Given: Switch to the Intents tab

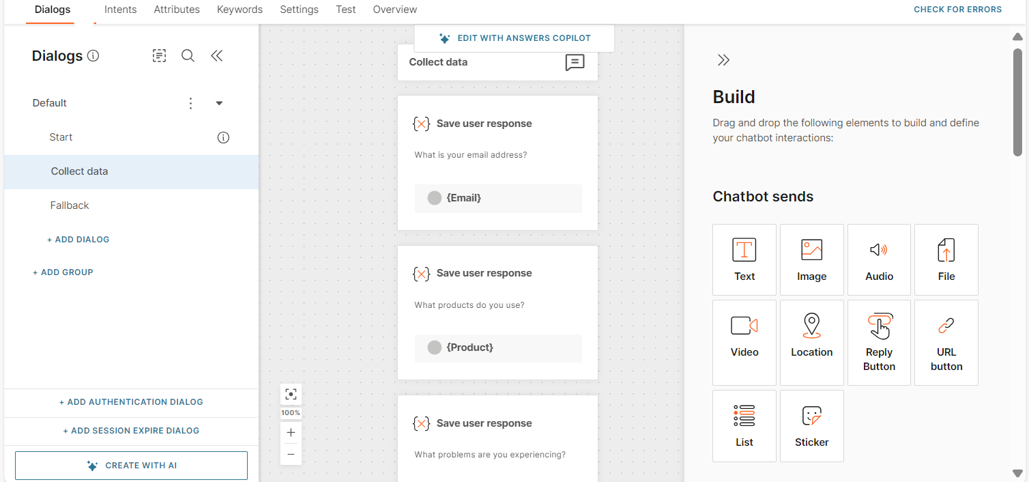Looking at the screenshot, I should 120,10.
